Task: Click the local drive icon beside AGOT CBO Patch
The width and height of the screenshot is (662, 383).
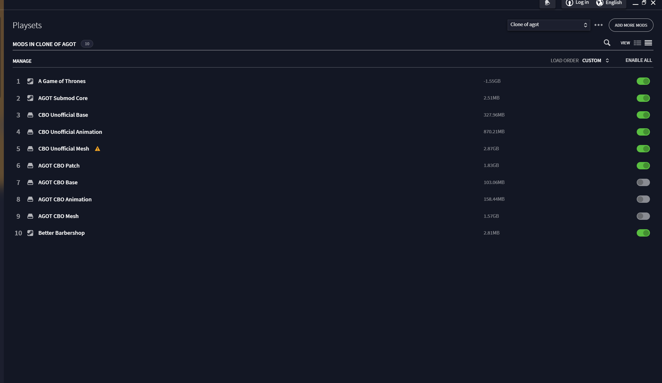Action: [x=30, y=166]
